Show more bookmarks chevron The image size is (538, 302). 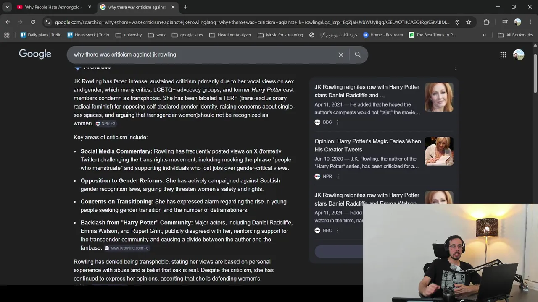click(484, 35)
